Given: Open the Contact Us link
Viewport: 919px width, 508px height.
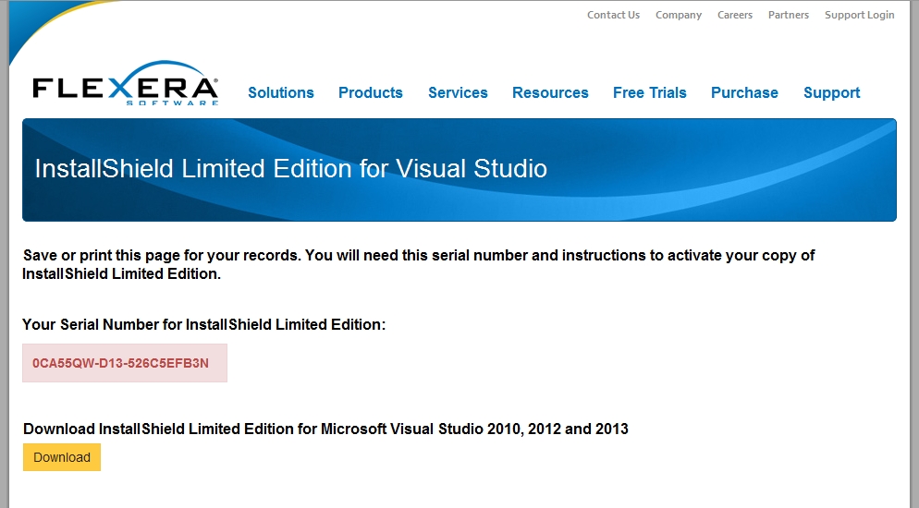Looking at the screenshot, I should click(613, 15).
